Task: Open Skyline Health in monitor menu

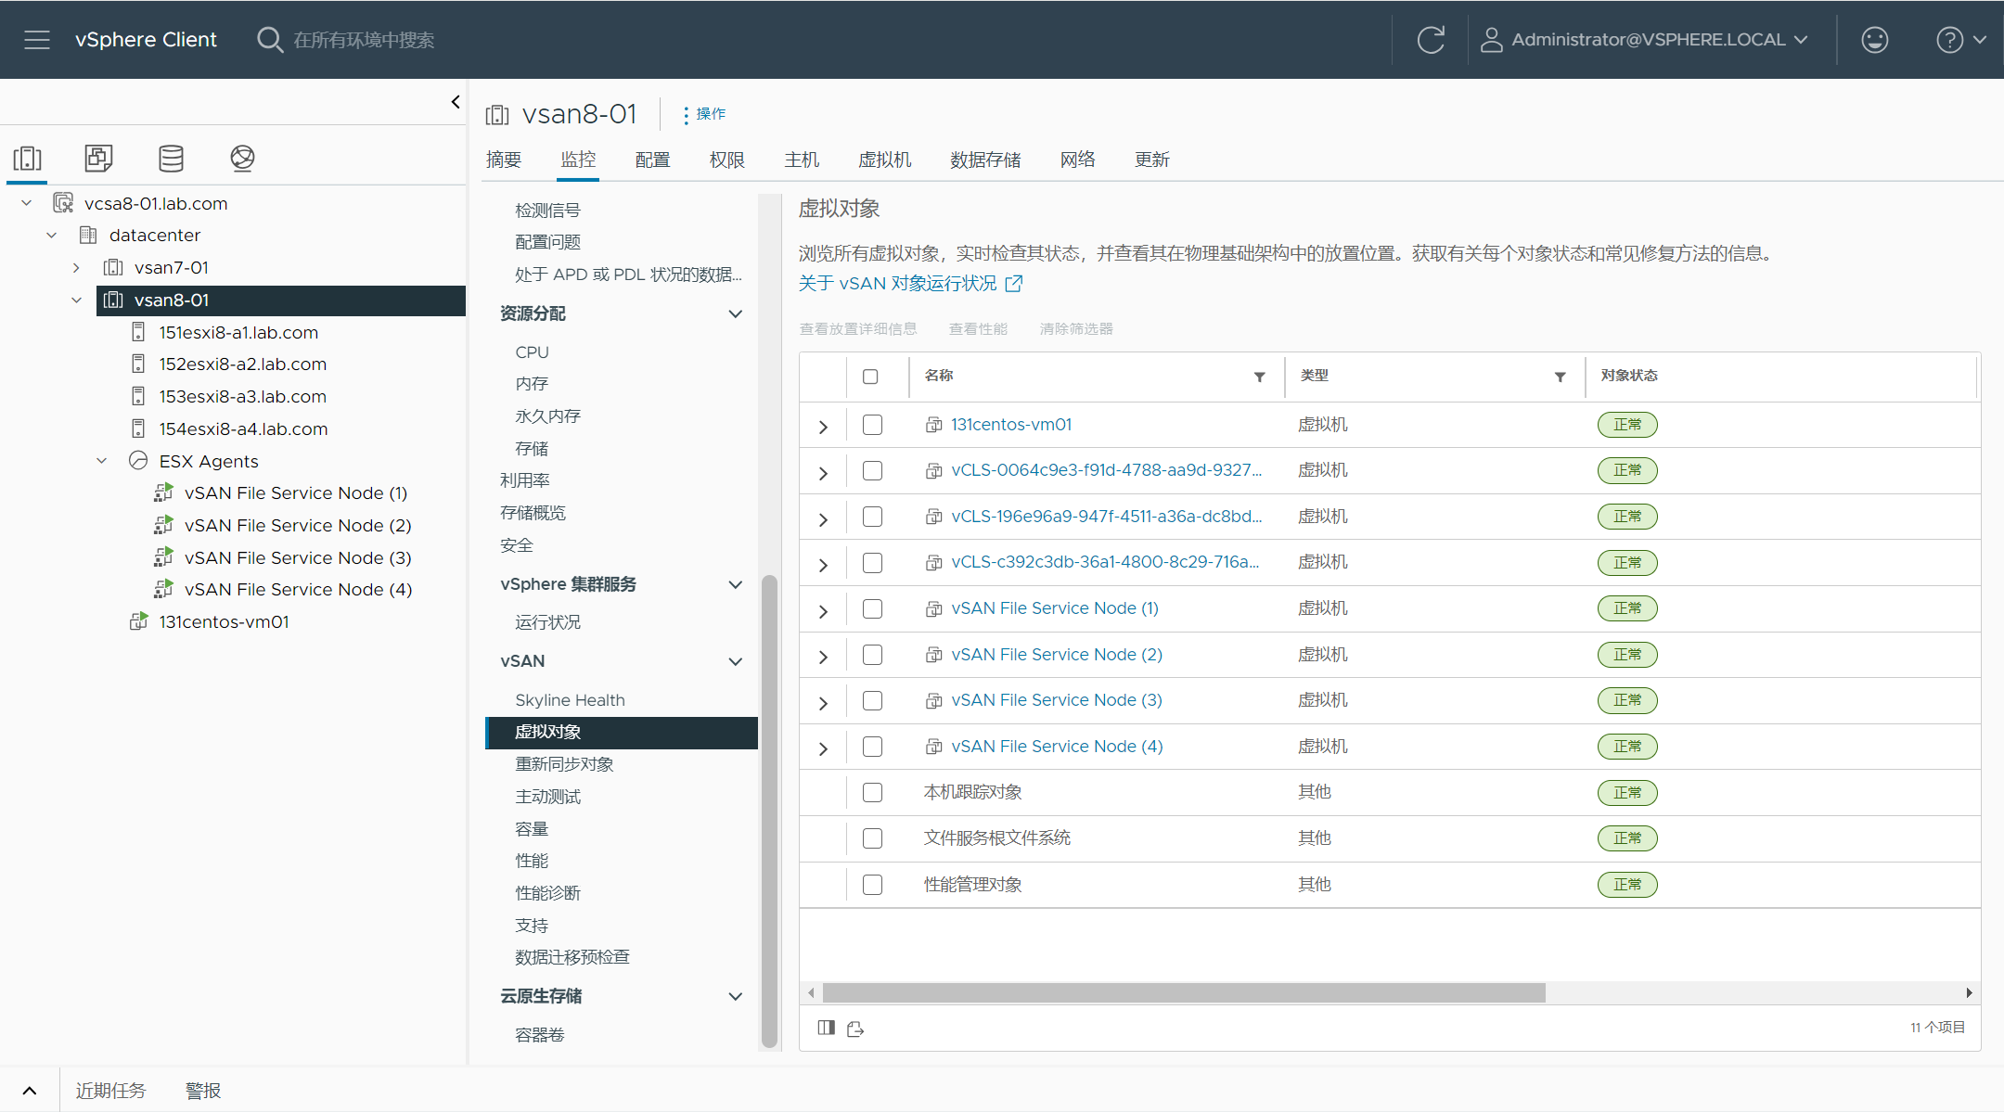Action: coord(570,700)
